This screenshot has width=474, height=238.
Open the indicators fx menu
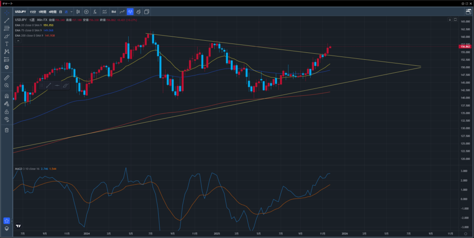coord(95,12)
